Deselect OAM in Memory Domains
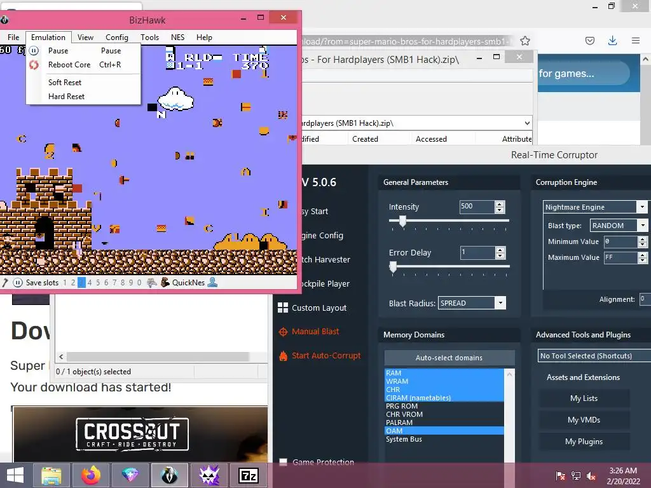Screen dimensions: 651x488 point(444,431)
